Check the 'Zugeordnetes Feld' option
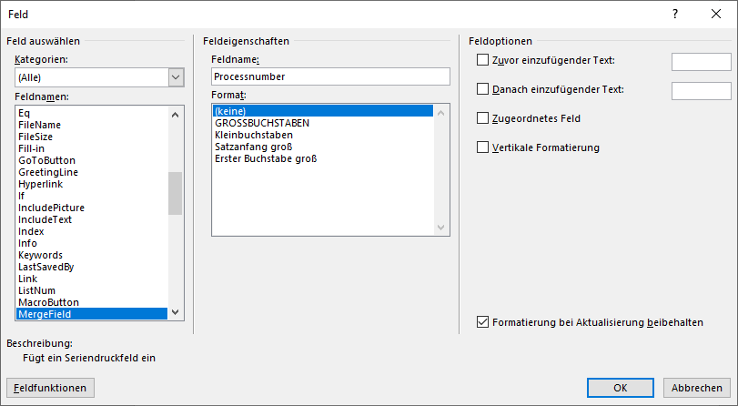 tap(483, 118)
